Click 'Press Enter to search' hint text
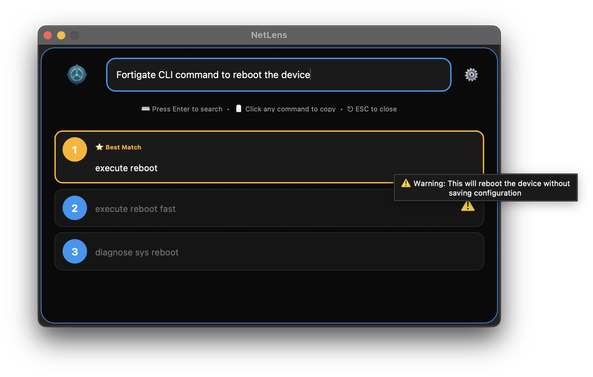 click(187, 109)
